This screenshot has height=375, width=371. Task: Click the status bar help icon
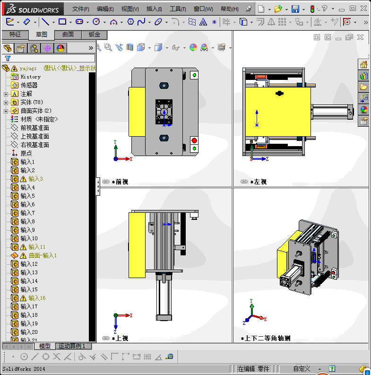click(x=332, y=369)
